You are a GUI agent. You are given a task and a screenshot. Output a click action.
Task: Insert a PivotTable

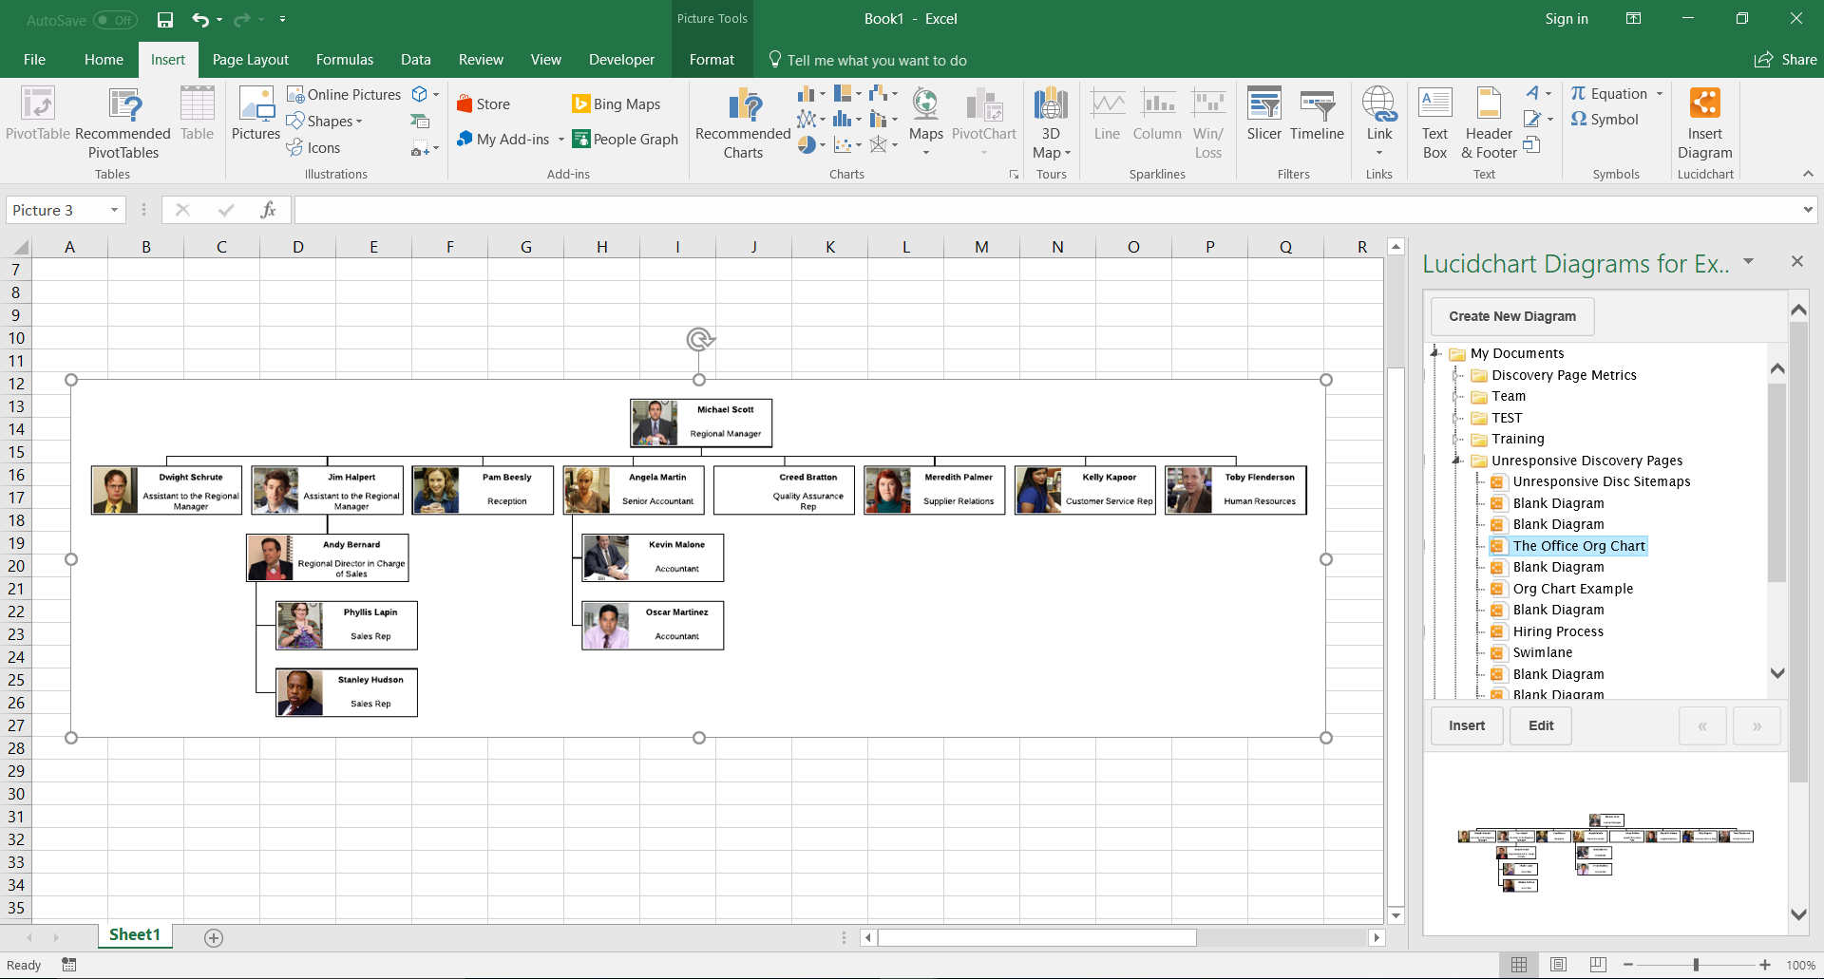coord(38,114)
